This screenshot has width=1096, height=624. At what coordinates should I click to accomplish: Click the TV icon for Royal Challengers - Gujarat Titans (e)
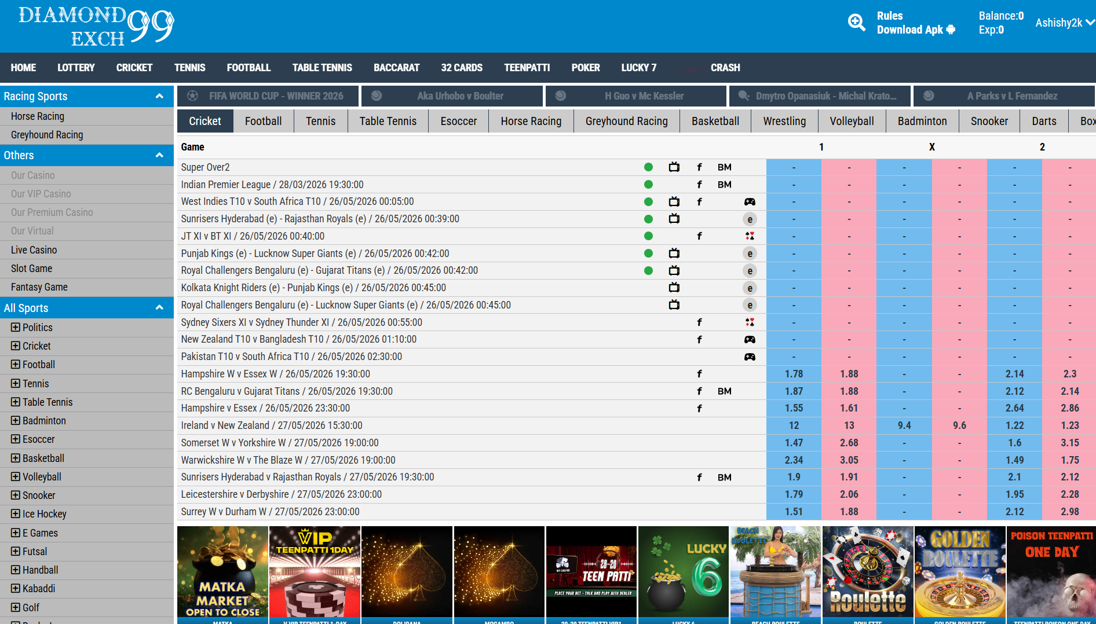674,270
